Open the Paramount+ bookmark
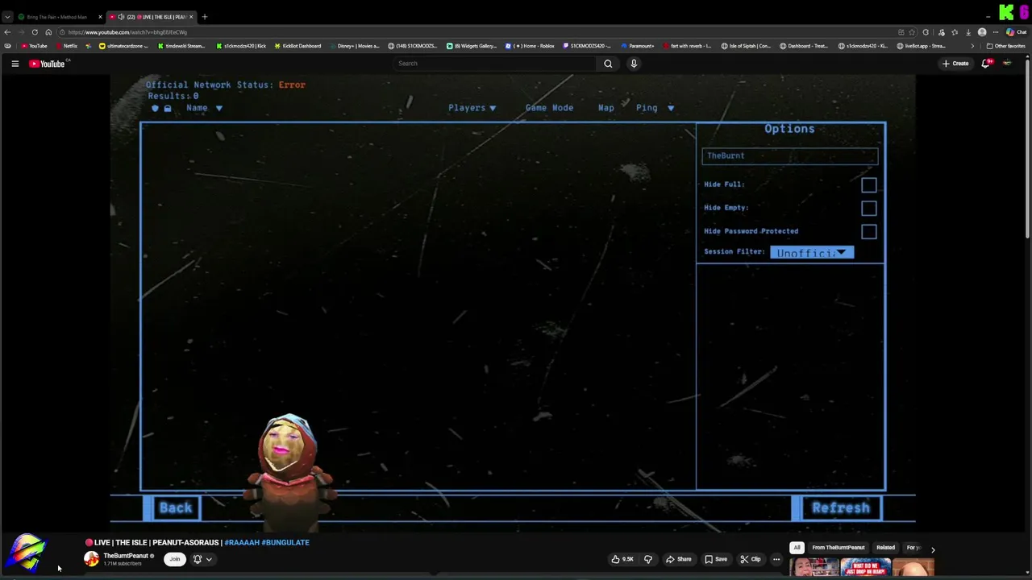 tap(638, 46)
